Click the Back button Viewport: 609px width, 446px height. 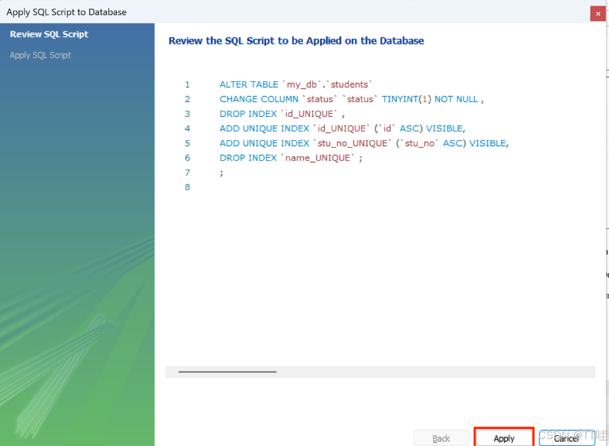pos(441,438)
